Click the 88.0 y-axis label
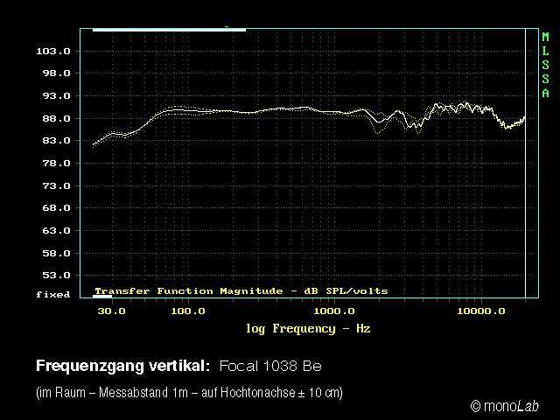Viewport: 560px width, 420px height. tap(56, 118)
